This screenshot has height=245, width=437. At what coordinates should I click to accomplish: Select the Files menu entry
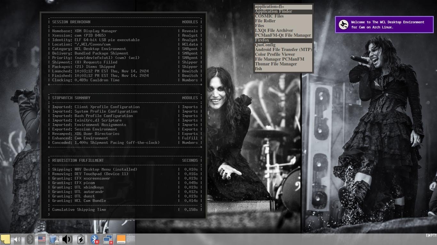point(283,26)
